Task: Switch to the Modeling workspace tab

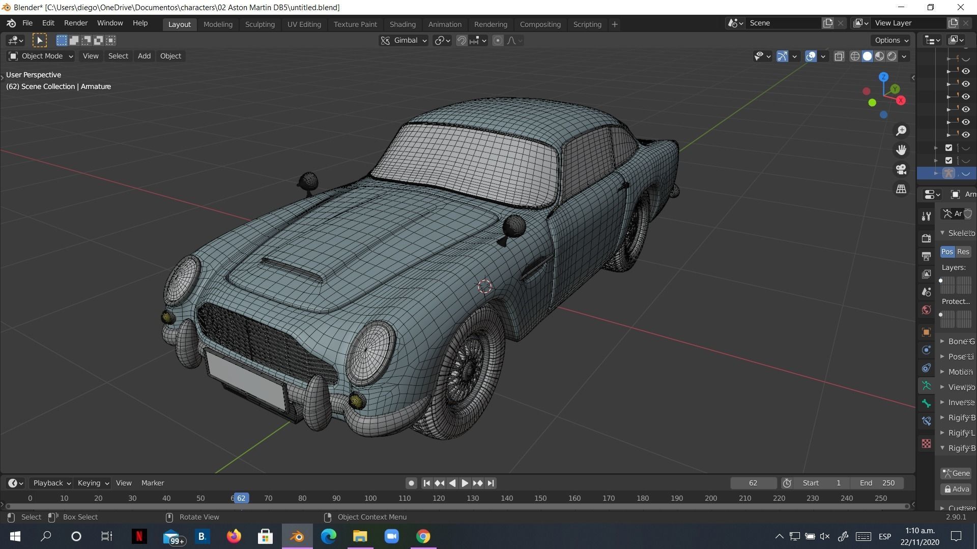Action: point(218,24)
